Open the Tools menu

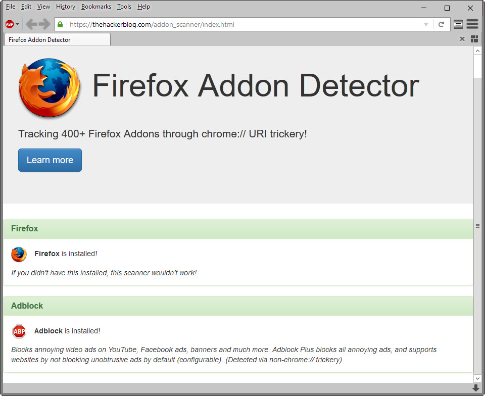[x=124, y=7]
